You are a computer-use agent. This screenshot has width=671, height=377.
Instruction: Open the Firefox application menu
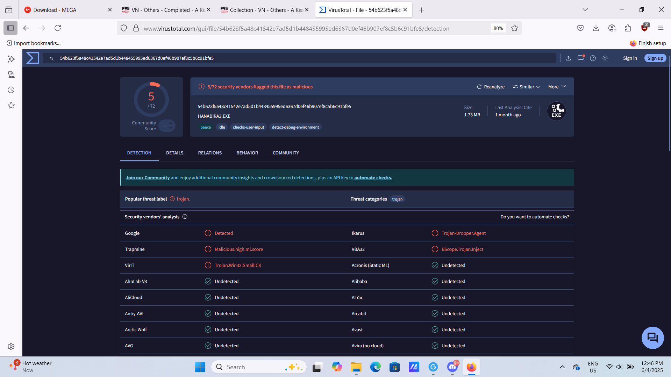point(661,28)
